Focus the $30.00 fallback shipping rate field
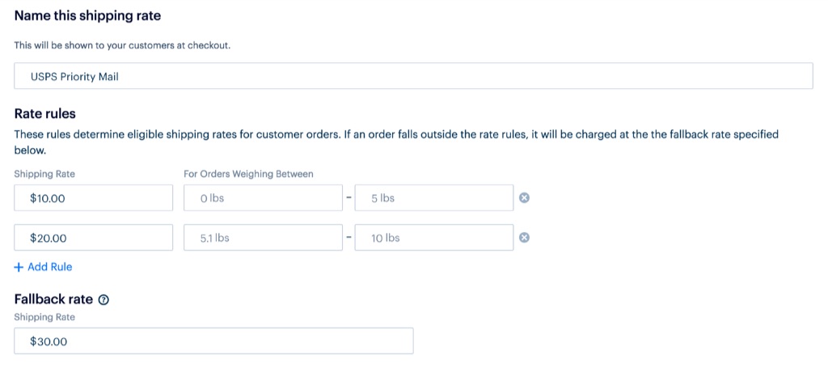This screenshot has height=376, width=828. coord(213,341)
